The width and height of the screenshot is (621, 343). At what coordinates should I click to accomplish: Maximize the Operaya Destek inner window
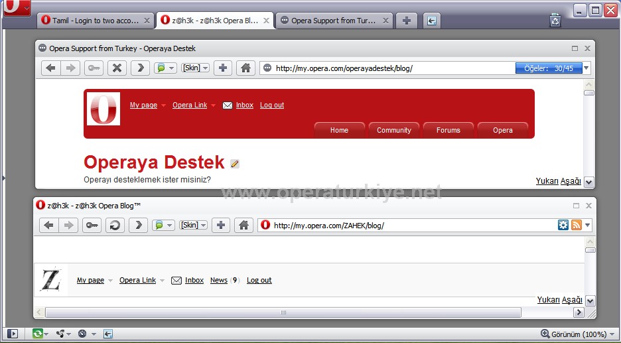[575, 48]
